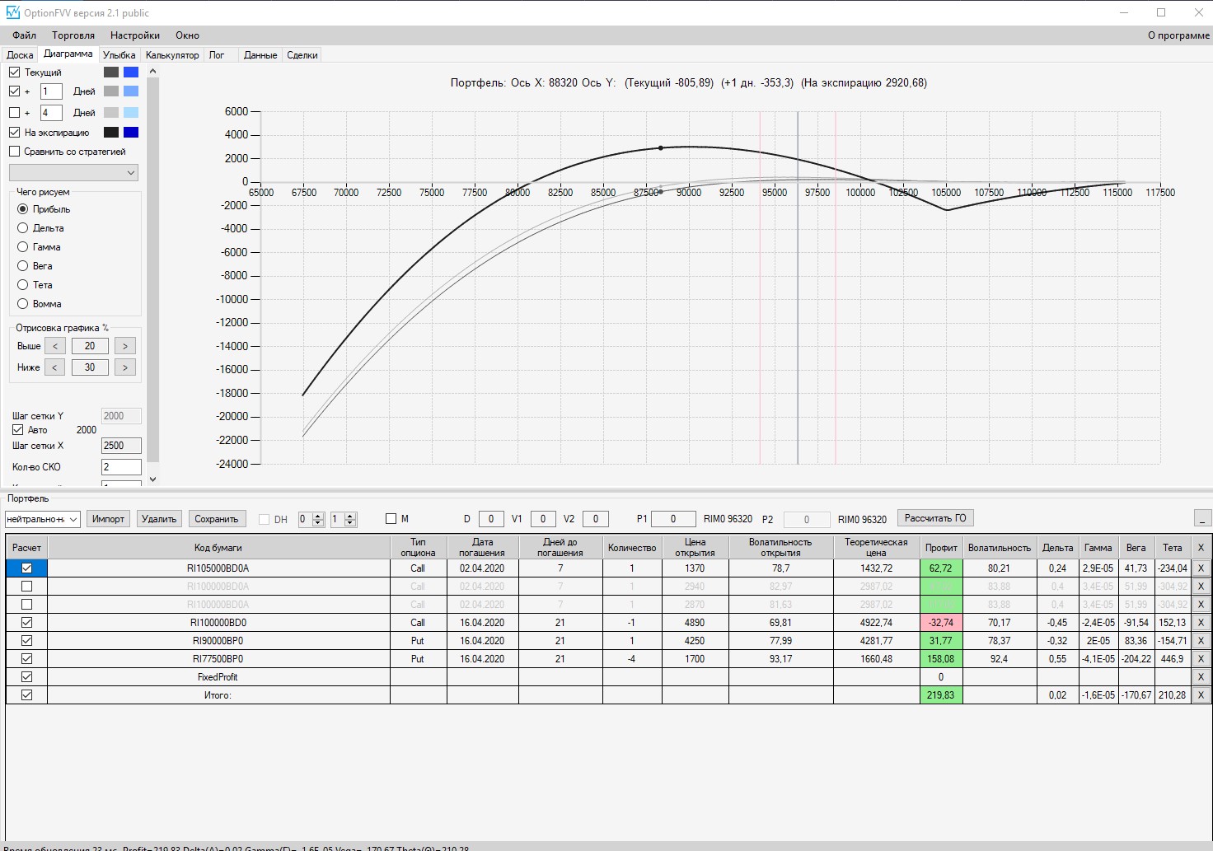This screenshot has width=1213, height=851.
Task: Select the Дельта radio button
Action: pyautogui.click(x=23, y=228)
